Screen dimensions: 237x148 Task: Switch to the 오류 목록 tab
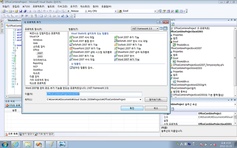11,134
